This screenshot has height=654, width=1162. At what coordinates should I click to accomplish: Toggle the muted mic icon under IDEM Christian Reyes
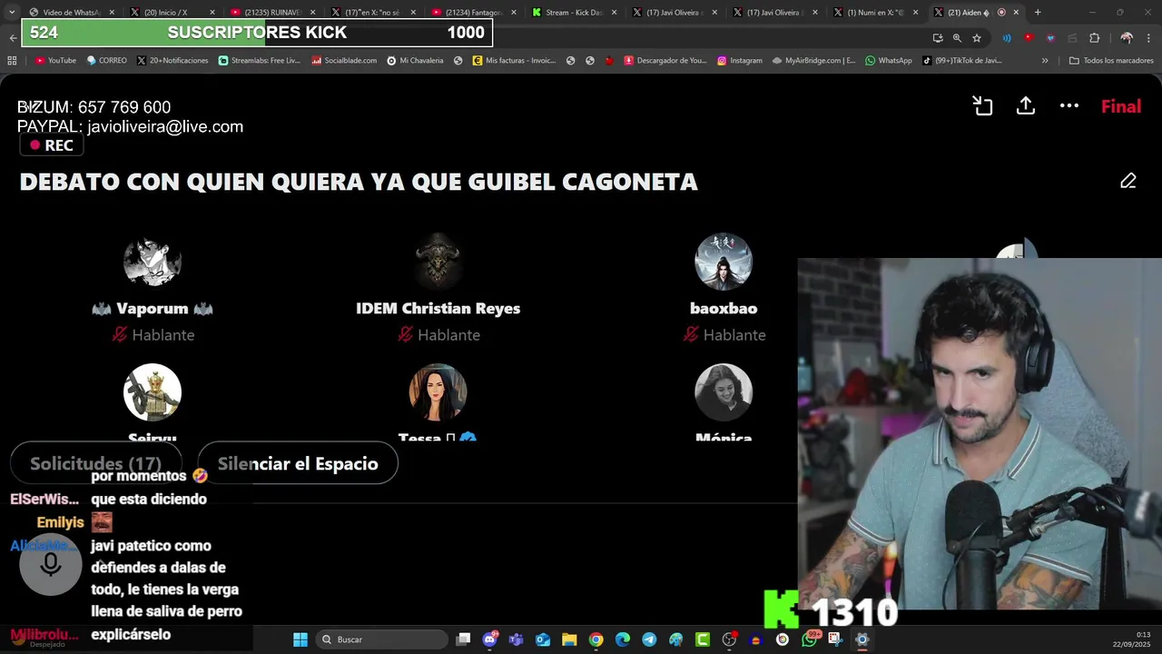coord(406,334)
